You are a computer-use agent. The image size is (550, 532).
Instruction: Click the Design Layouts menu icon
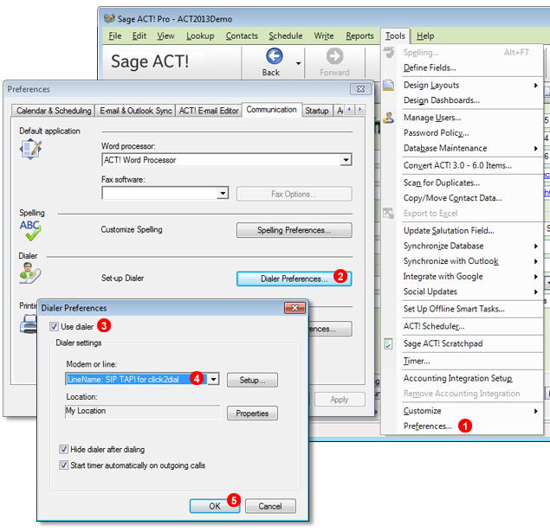389,85
